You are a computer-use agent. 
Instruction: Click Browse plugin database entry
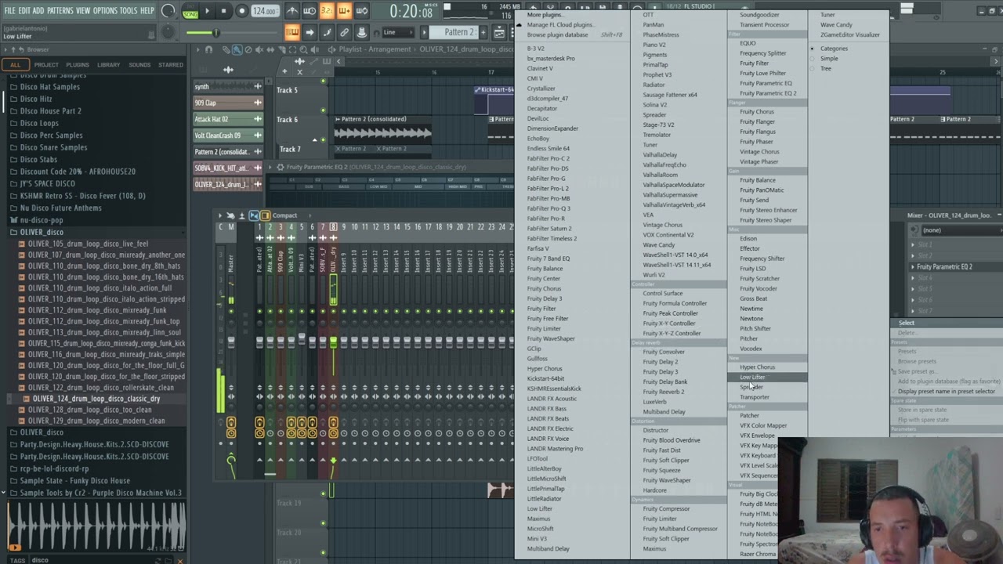(557, 35)
